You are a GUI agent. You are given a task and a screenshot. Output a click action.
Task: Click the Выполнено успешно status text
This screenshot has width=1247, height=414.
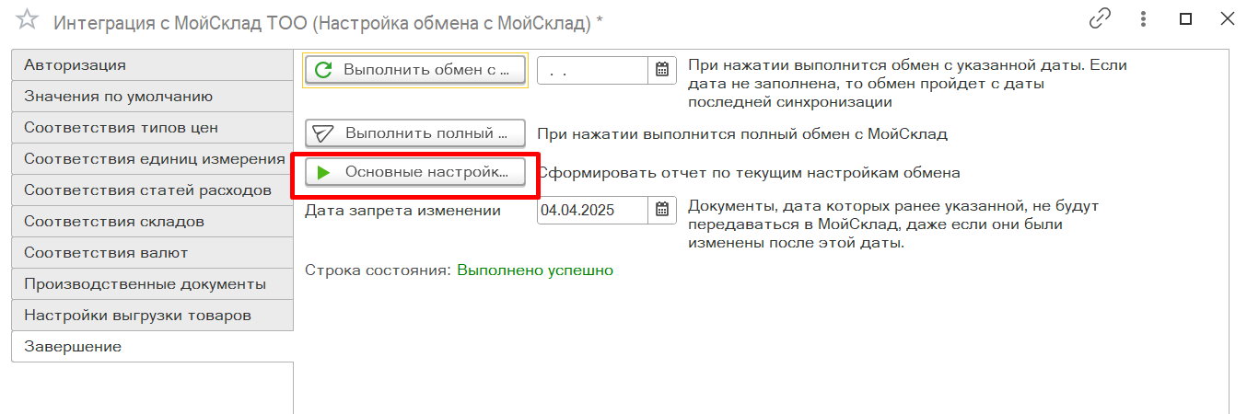tap(535, 270)
